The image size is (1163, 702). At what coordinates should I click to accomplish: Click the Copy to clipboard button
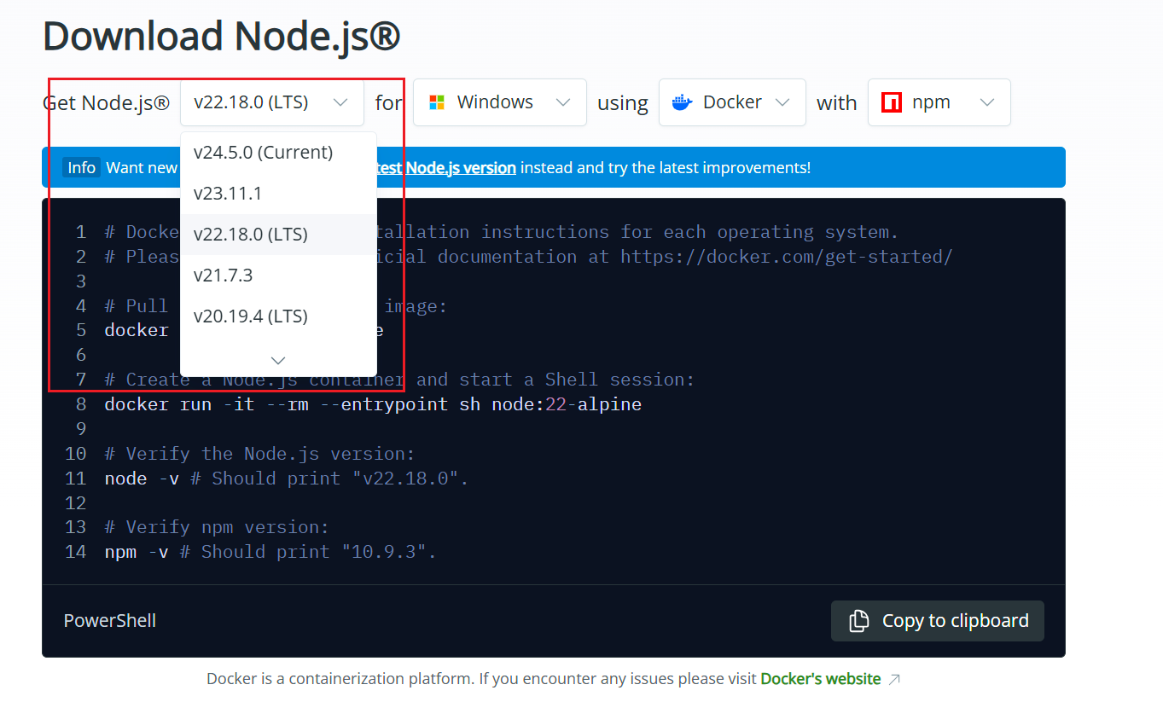pyautogui.click(x=938, y=621)
